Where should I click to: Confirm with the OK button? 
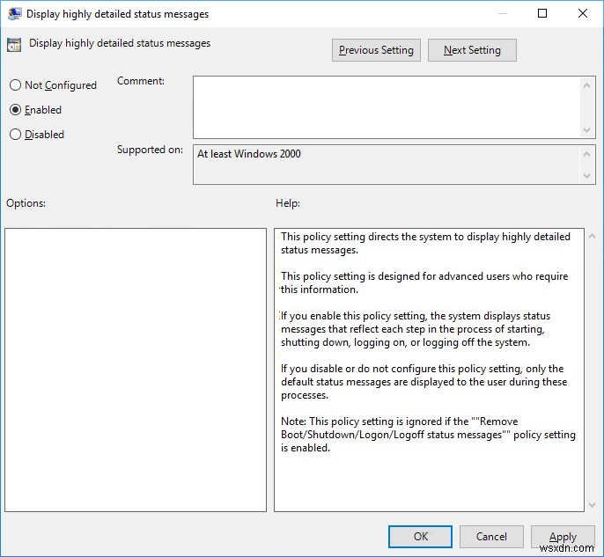click(x=420, y=536)
